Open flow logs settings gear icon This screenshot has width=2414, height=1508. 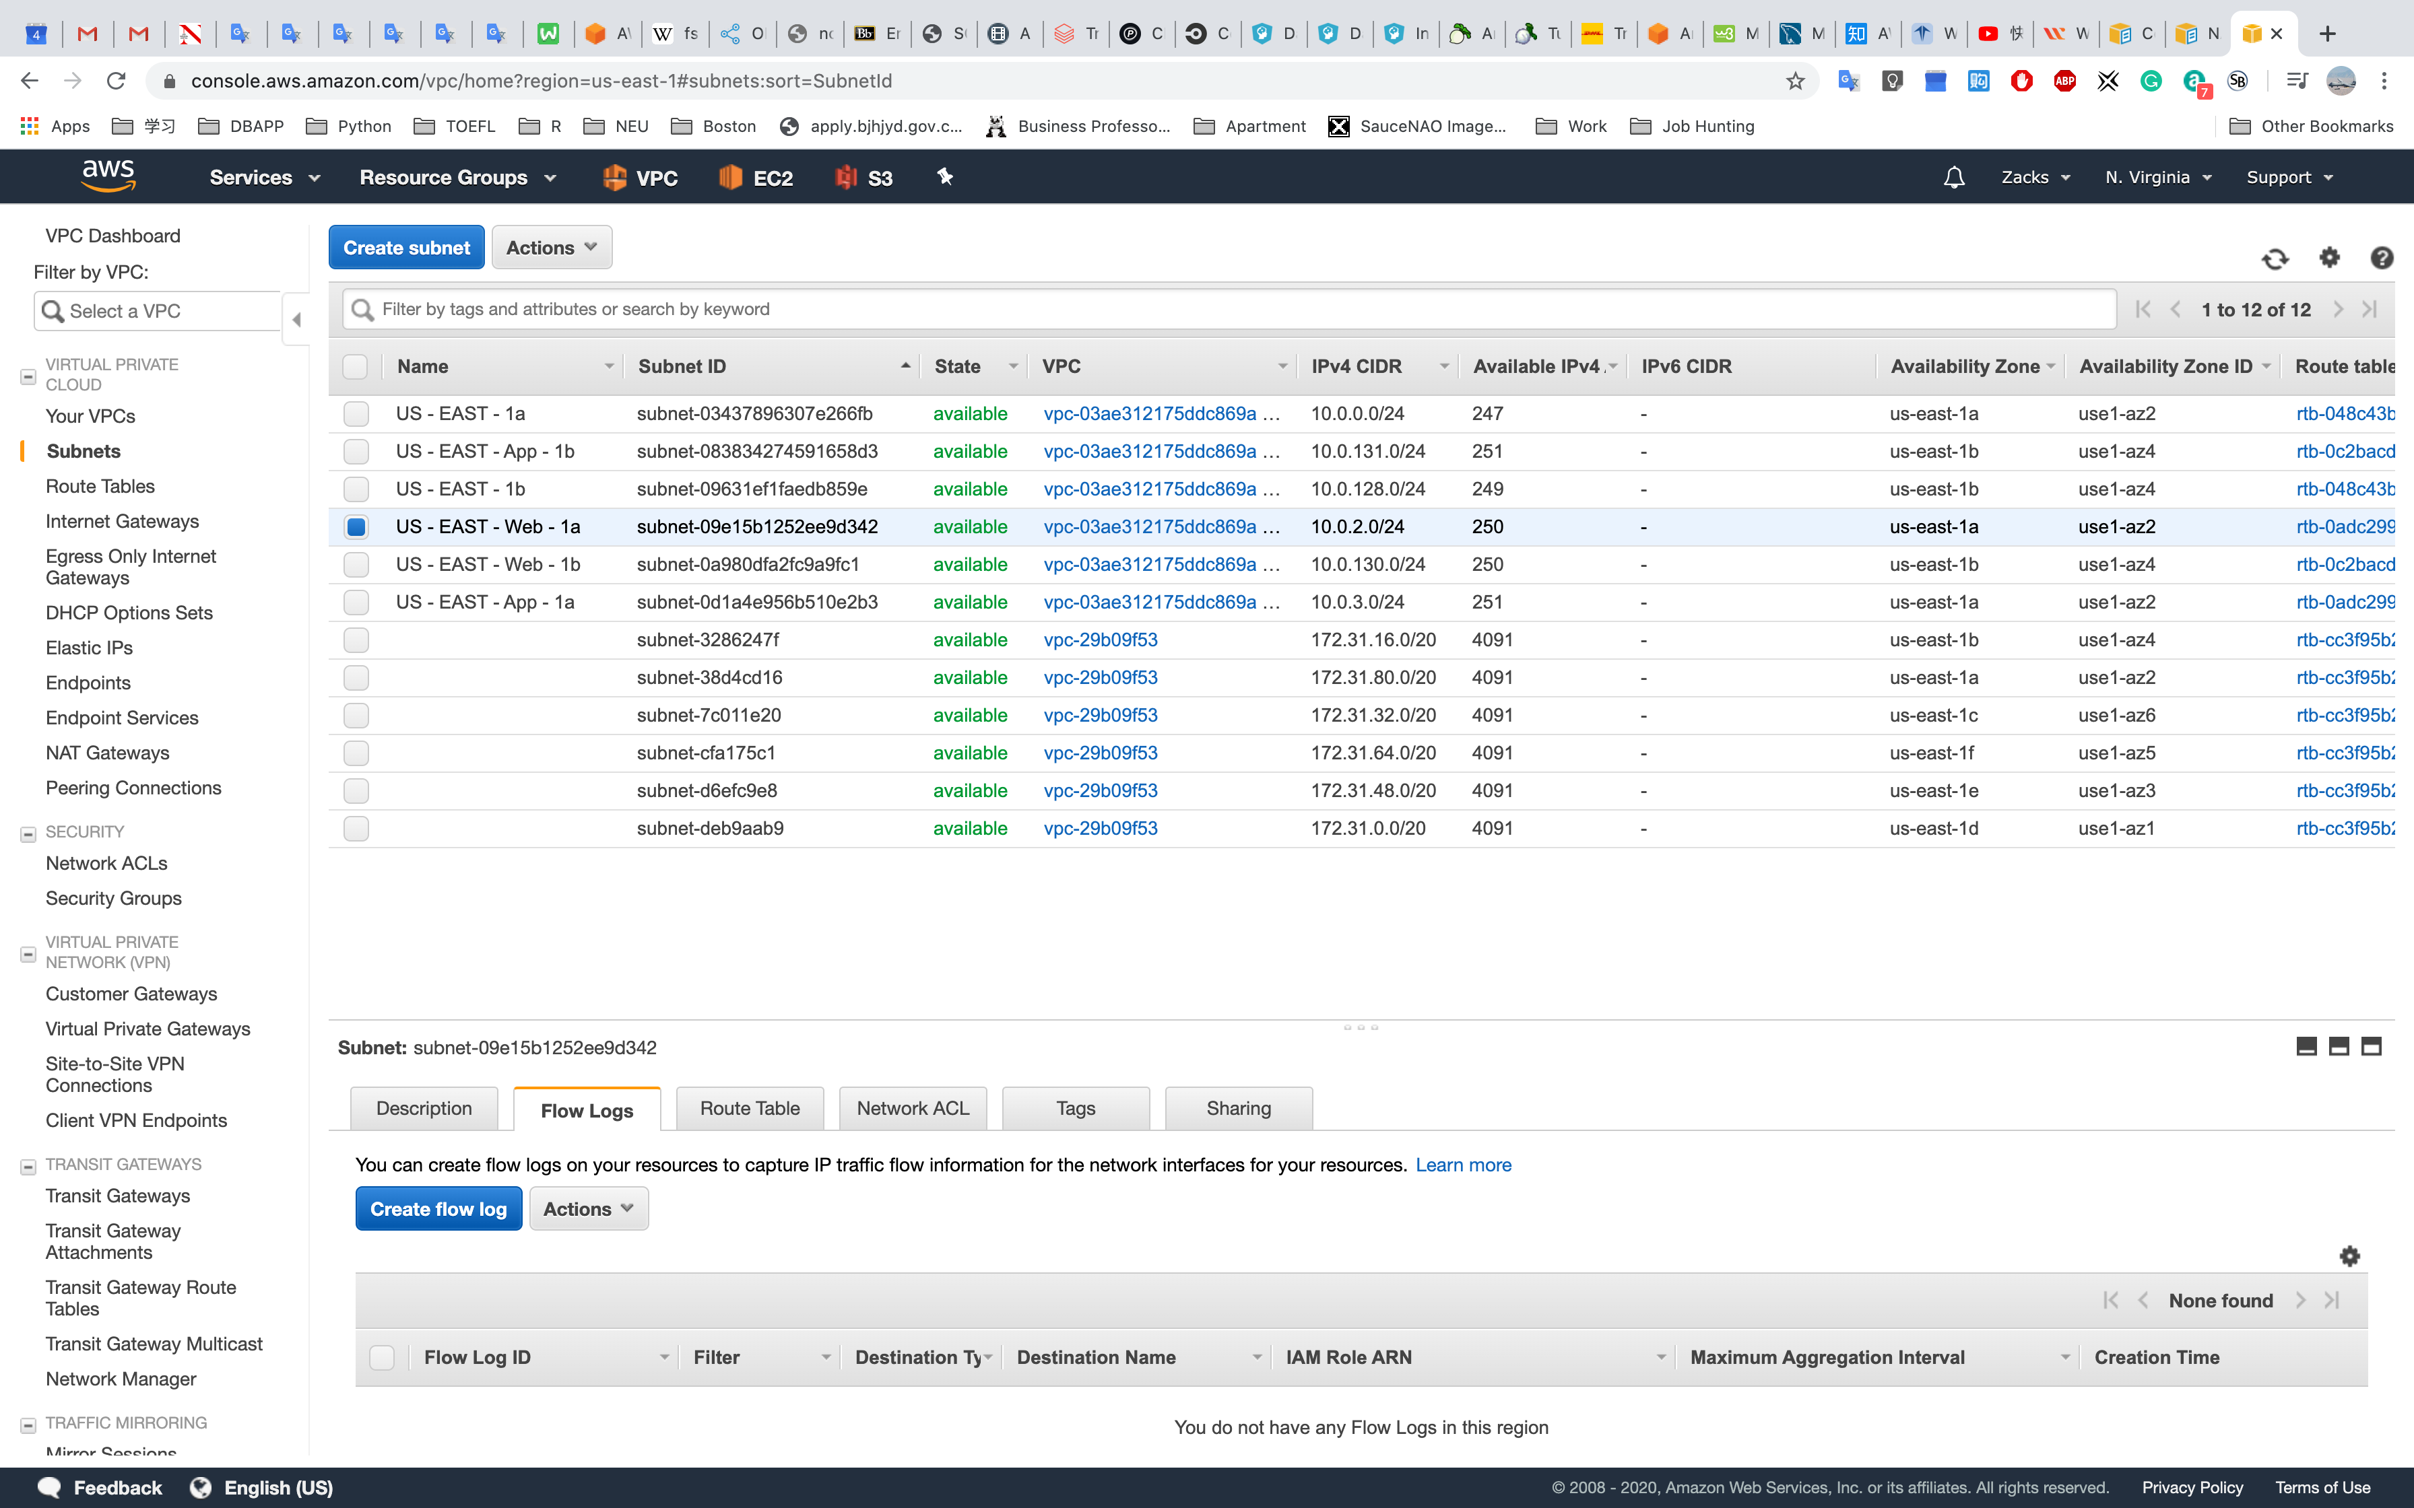pyautogui.click(x=2349, y=1256)
